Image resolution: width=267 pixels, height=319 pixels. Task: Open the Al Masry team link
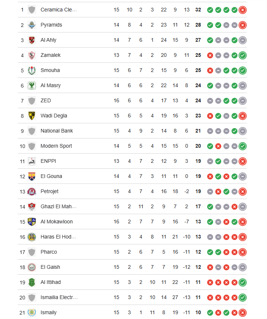click(51, 86)
